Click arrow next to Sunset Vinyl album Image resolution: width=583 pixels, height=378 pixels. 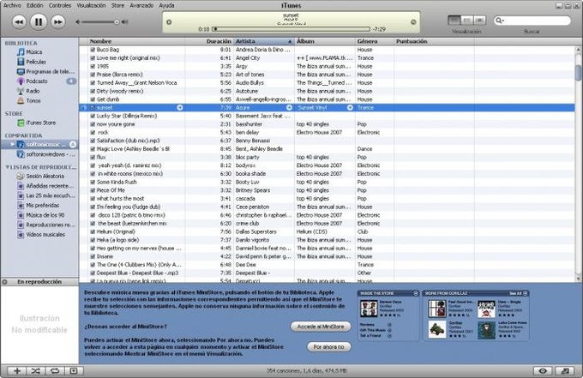point(350,108)
